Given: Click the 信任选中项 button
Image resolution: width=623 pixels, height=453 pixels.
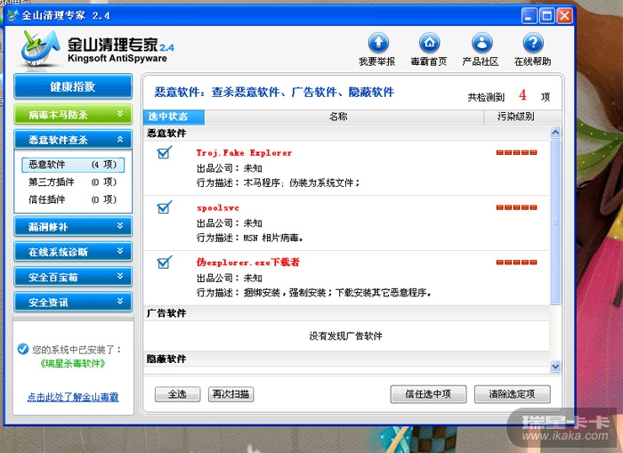Looking at the screenshot, I should point(428,394).
